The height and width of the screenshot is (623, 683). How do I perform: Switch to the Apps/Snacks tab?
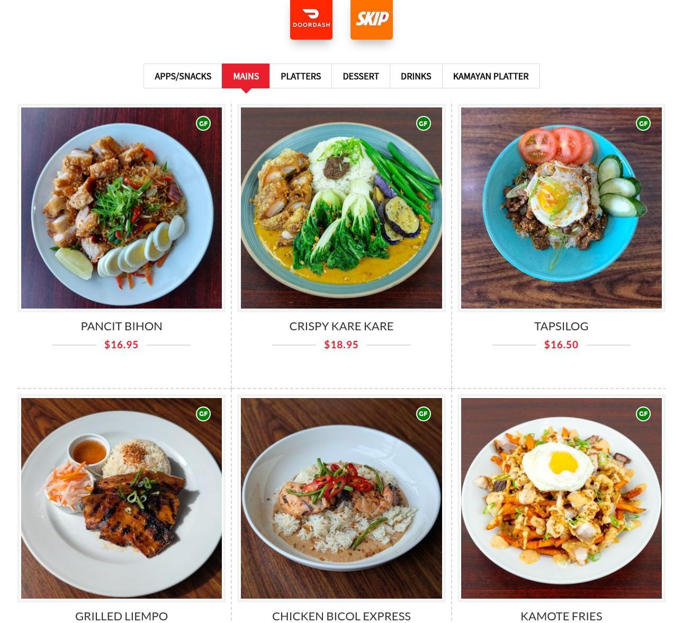tap(183, 76)
